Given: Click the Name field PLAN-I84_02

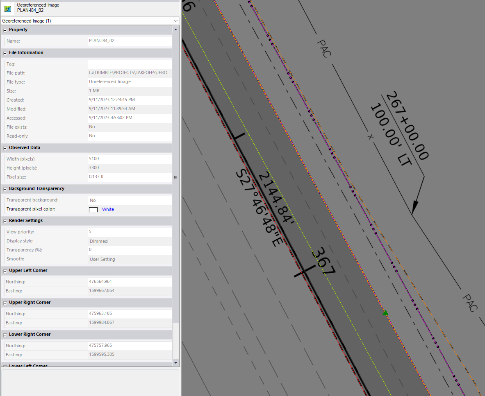Looking at the screenshot, I should click(130, 41).
